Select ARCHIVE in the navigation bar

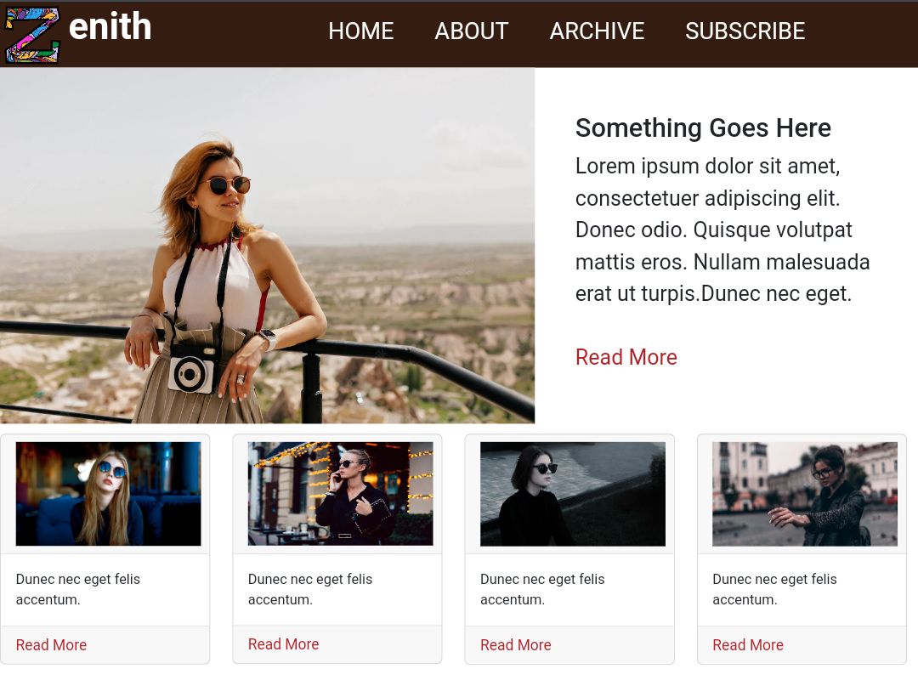pyautogui.click(x=597, y=31)
